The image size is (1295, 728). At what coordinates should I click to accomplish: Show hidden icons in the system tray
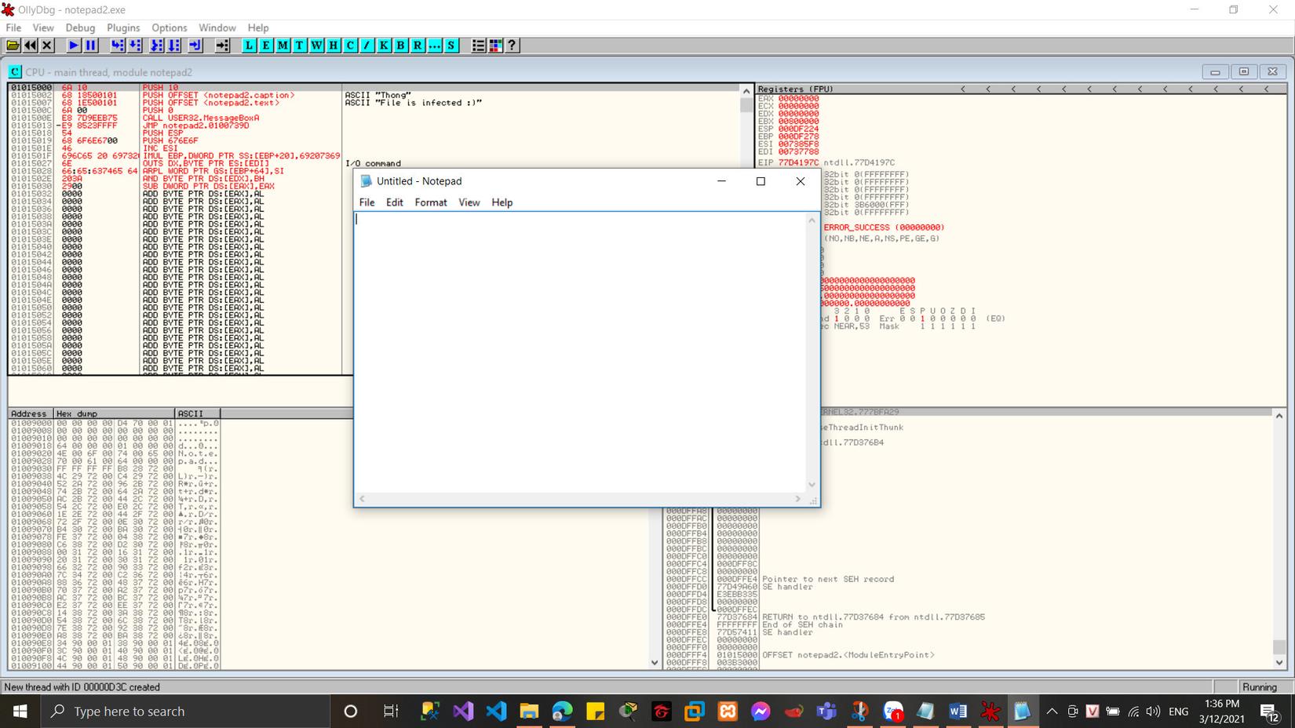pos(1052,712)
